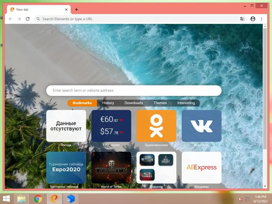Open the Interesting tab
The width and height of the screenshot is (272, 204).
point(186,103)
